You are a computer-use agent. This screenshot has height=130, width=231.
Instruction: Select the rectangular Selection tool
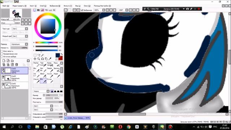(x=35, y=55)
